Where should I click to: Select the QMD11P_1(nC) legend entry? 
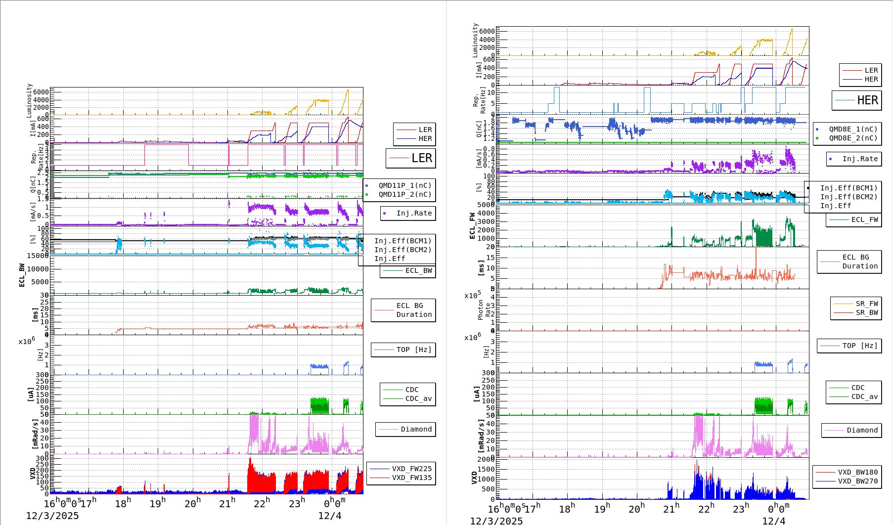(x=404, y=185)
